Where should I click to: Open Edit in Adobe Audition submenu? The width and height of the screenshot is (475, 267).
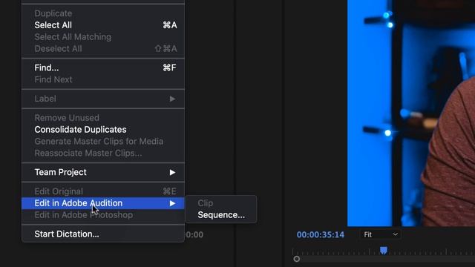tap(103, 203)
